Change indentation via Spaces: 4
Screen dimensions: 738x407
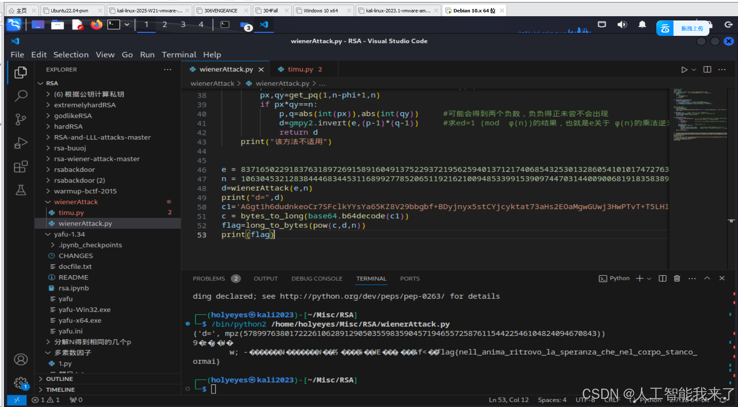[552, 400]
